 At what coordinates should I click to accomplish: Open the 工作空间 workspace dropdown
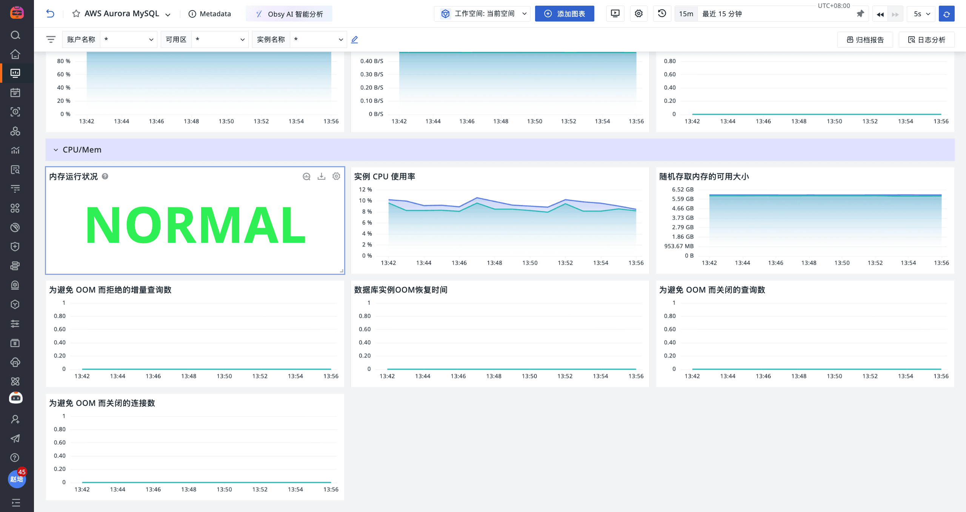(x=482, y=14)
